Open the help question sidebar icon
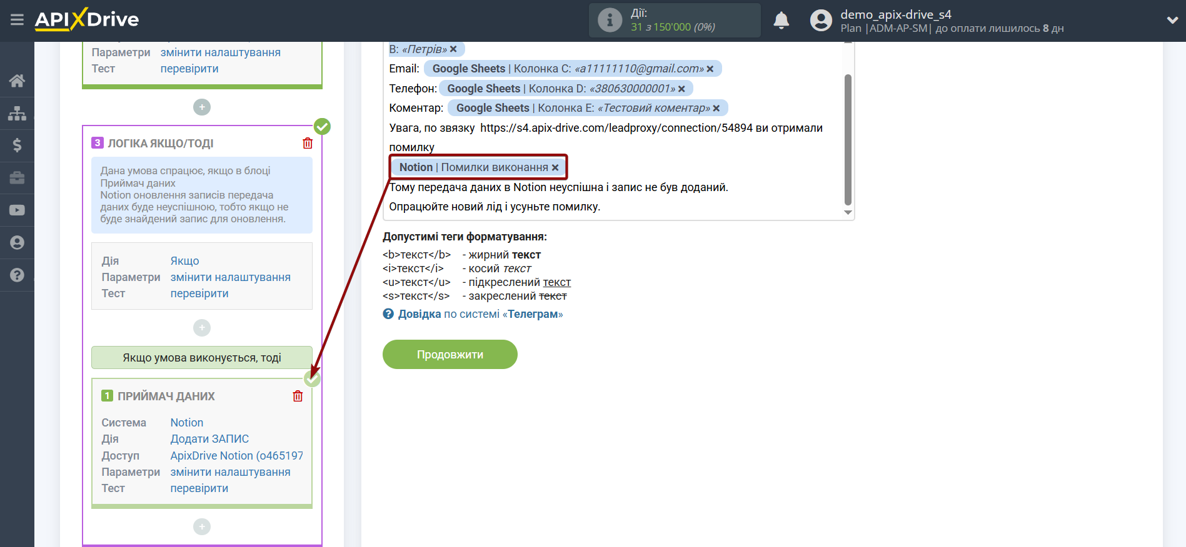 click(17, 275)
